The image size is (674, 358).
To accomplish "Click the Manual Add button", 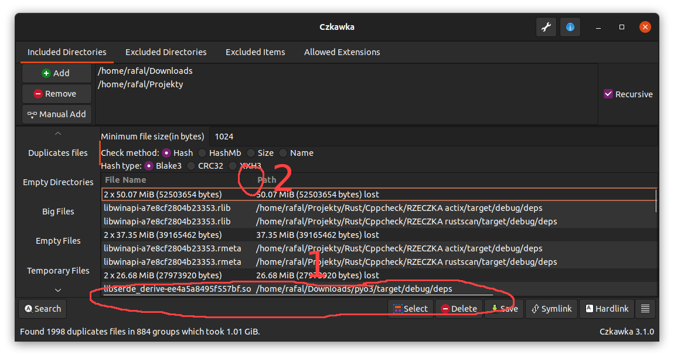I will 57,114.
